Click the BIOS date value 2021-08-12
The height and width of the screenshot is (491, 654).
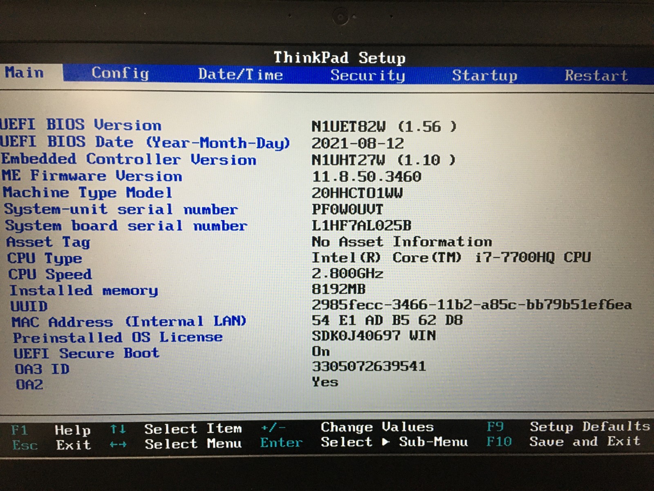358,143
